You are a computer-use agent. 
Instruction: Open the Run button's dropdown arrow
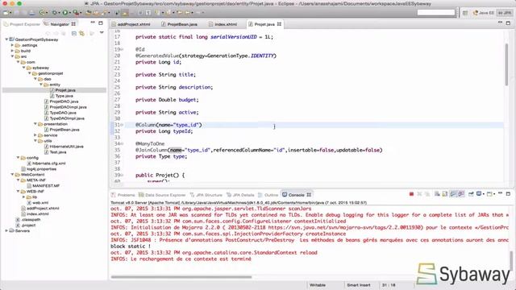click(70, 13)
